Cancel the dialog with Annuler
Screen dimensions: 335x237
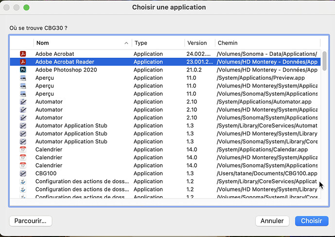point(272,221)
